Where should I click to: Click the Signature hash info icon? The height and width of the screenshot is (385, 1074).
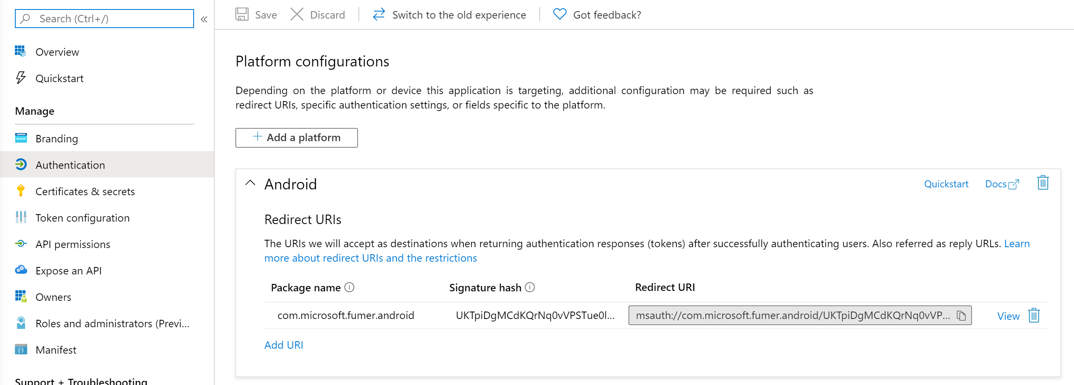(529, 288)
